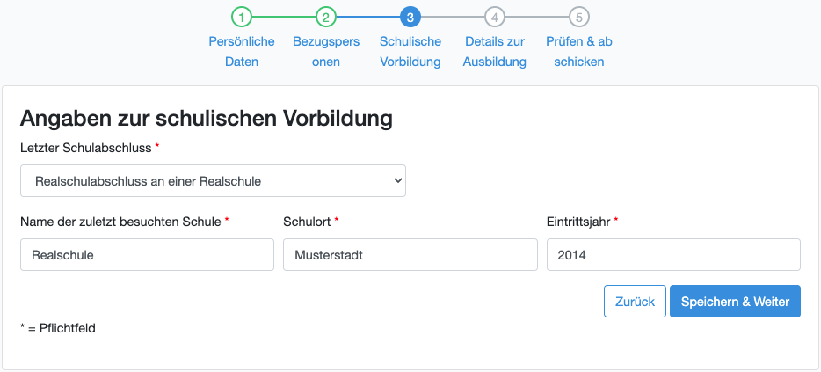The width and height of the screenshot is (821, 372).
Task: Focus the Eintrittsjahr field showing 2014
Action: pyautogui.click(x=672, y=255)
